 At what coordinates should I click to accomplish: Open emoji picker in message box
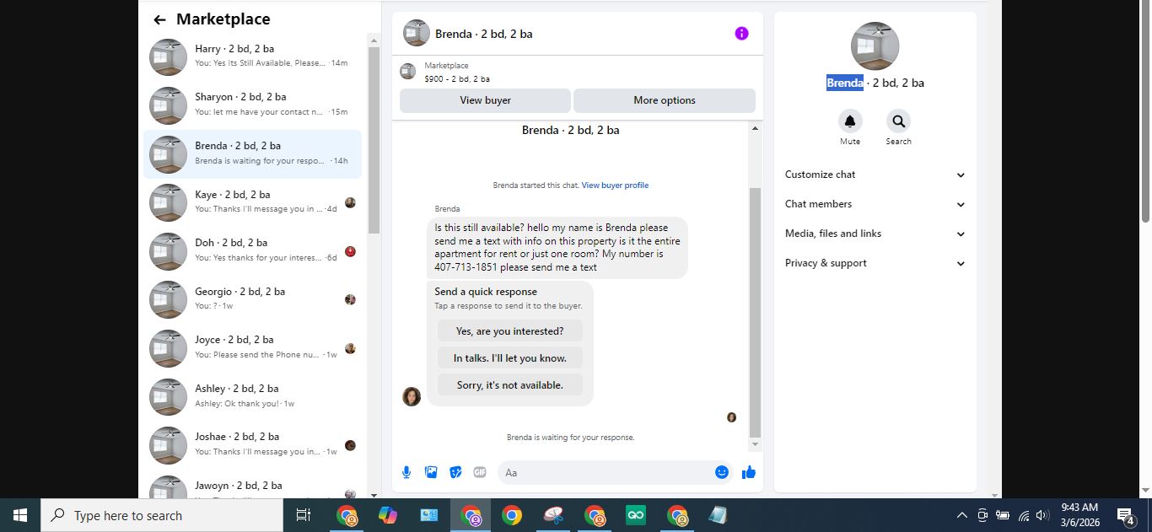[x=722, y=472]
